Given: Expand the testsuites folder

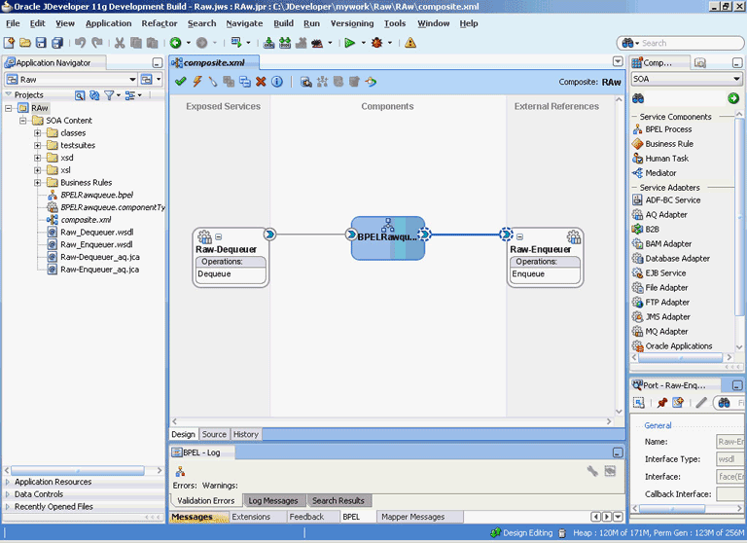Looking at the screenshot, I should point(37,145).
